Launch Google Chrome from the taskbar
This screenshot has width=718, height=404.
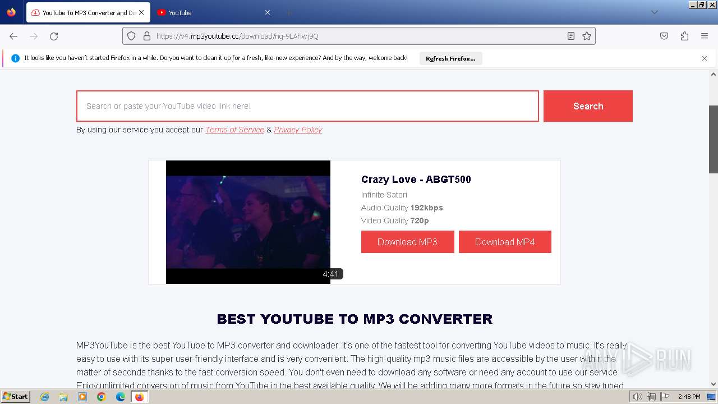click(102, 397)
